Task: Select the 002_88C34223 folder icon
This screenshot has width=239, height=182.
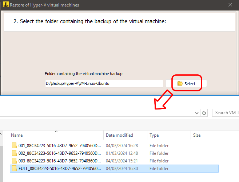Action: (14, 153)
